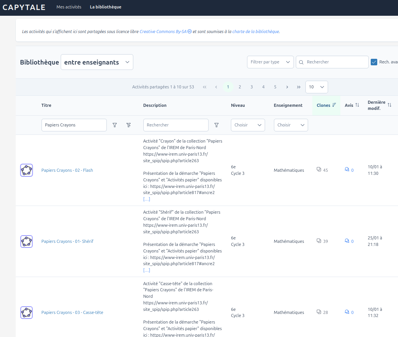Open GeoGebra icon for Papiers Crayons 03 Casse-tête

click(27, 313)
